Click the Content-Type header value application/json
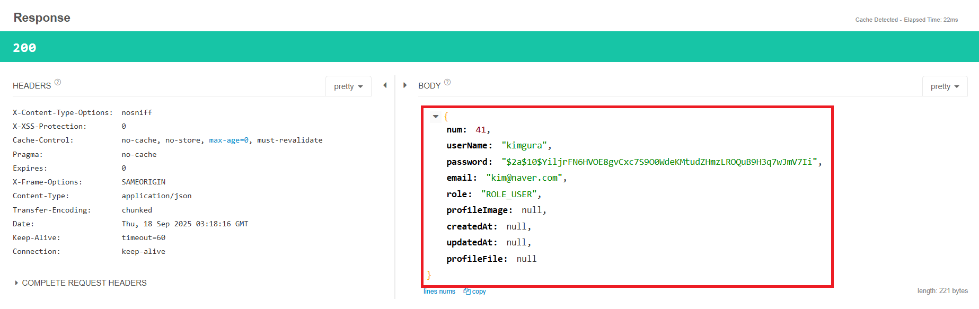 pyautogui.click(x=156, y=196)
